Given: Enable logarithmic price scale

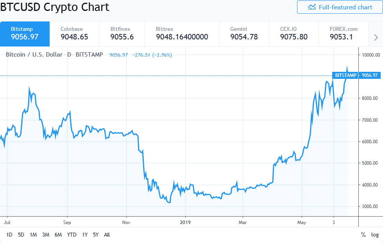Looking at the screenshot, I should coord(375,235).
